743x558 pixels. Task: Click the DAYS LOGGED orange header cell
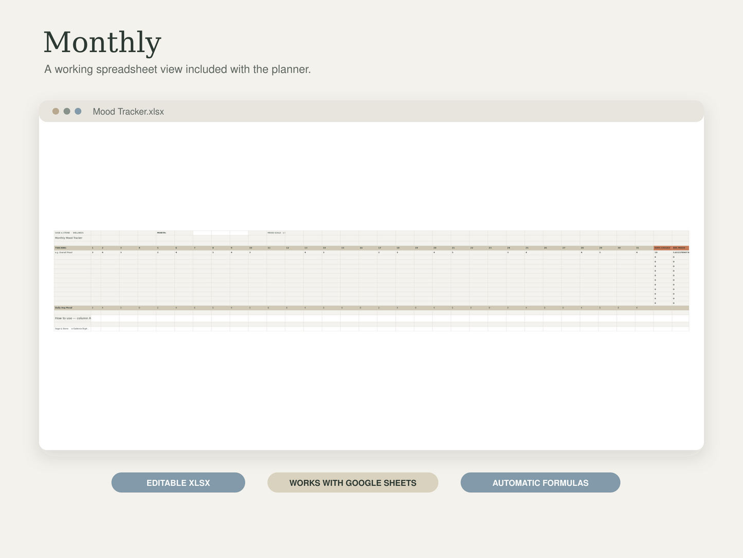tap(663, 248)
